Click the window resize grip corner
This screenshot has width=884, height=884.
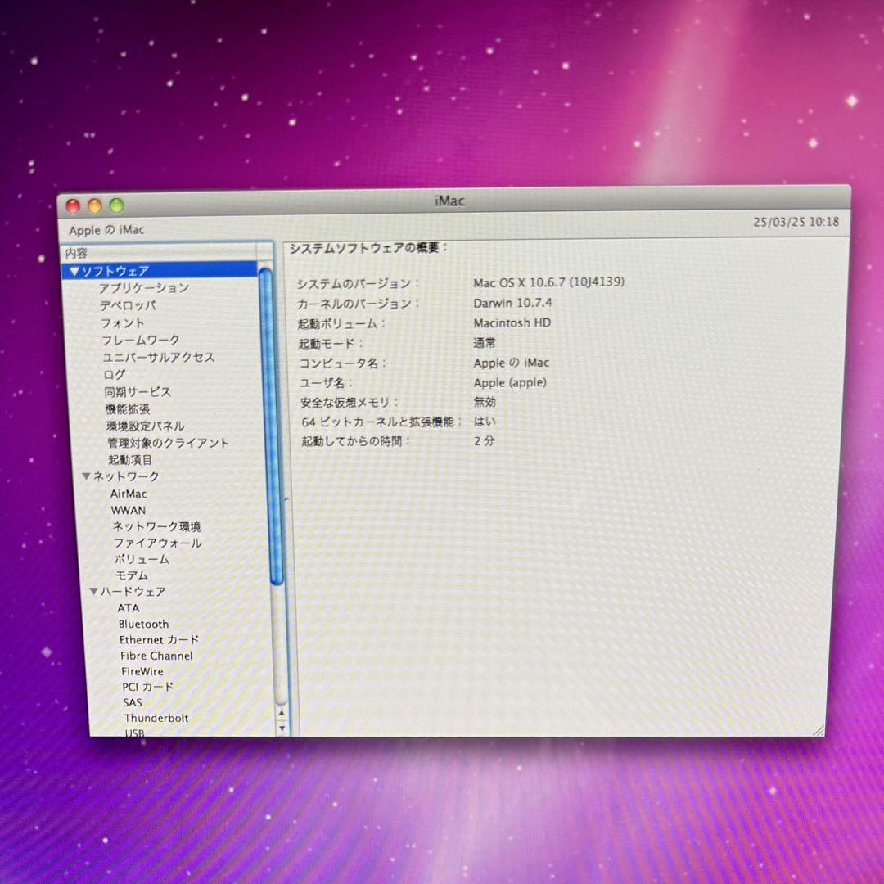[x=819, y=730]
